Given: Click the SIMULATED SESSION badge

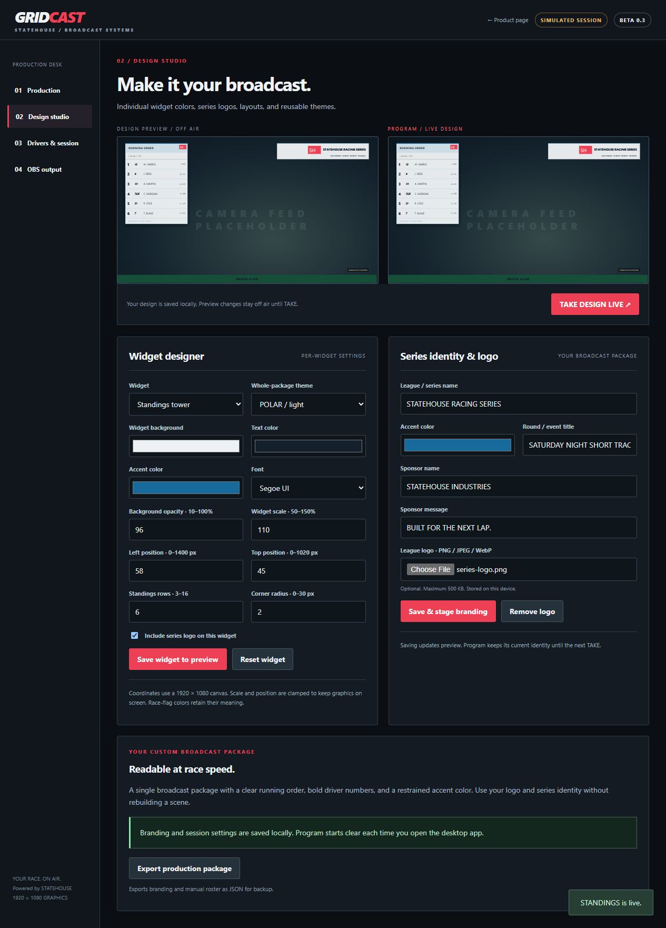Looking at the screenshot, I should point(571,20).
